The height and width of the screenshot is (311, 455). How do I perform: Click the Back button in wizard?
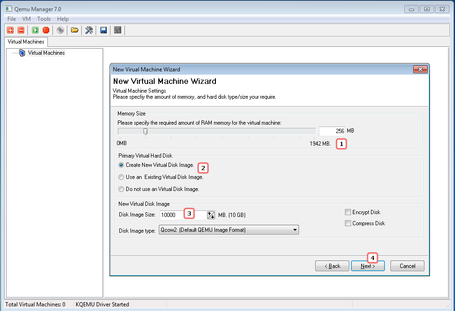click(332, 266)
